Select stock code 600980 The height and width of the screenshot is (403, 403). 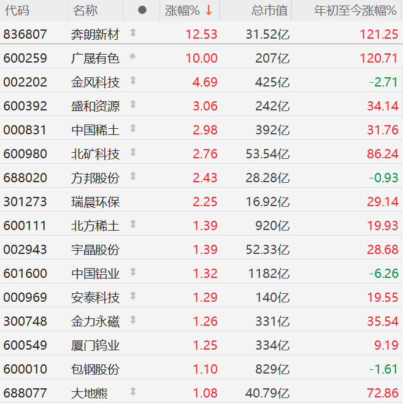pos(25,154)
